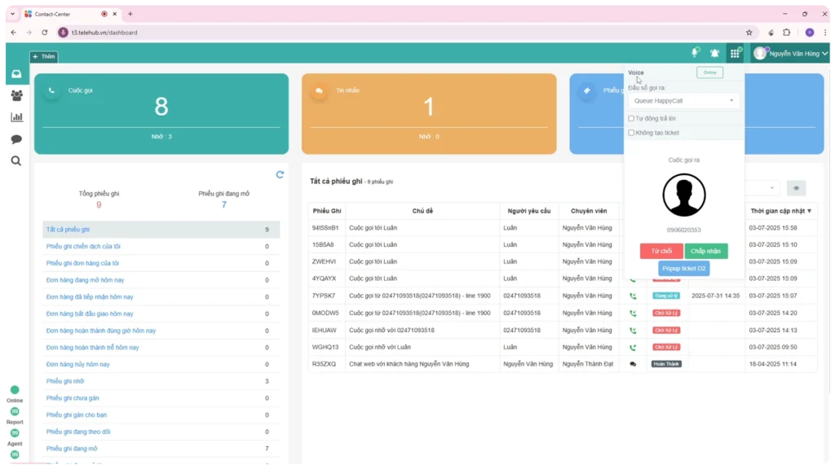
Task: Open the contacts group icon in sidebar
Action: [16, 95]
